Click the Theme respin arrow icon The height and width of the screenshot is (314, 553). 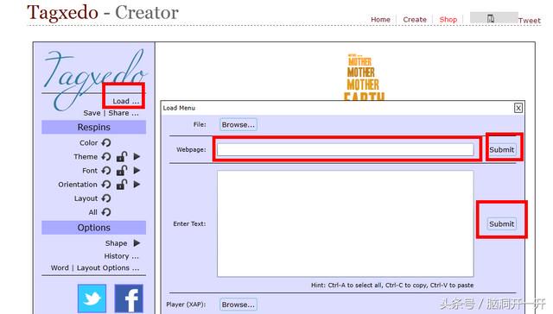point(106,157)
